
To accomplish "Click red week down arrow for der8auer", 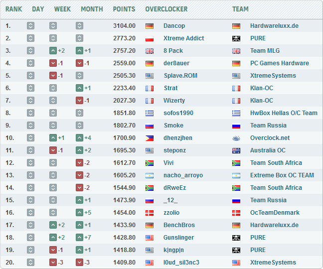I will (x=53, y=63).
